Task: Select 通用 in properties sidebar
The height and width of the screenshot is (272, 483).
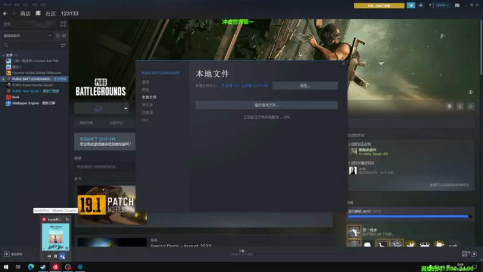Action: pyautogui.click(x=146, y=82)
